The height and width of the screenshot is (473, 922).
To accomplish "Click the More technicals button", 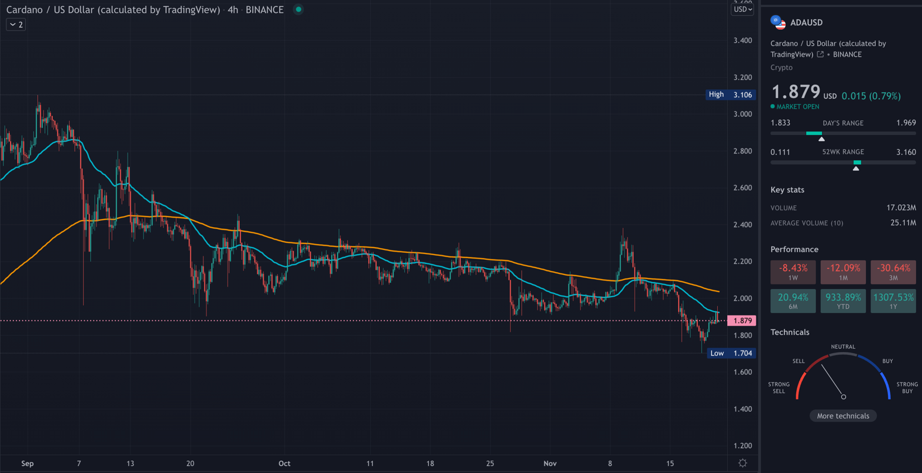I will coord(843,416).
